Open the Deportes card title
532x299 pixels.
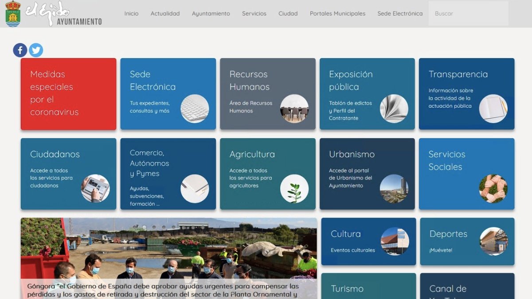pos(448,234)
